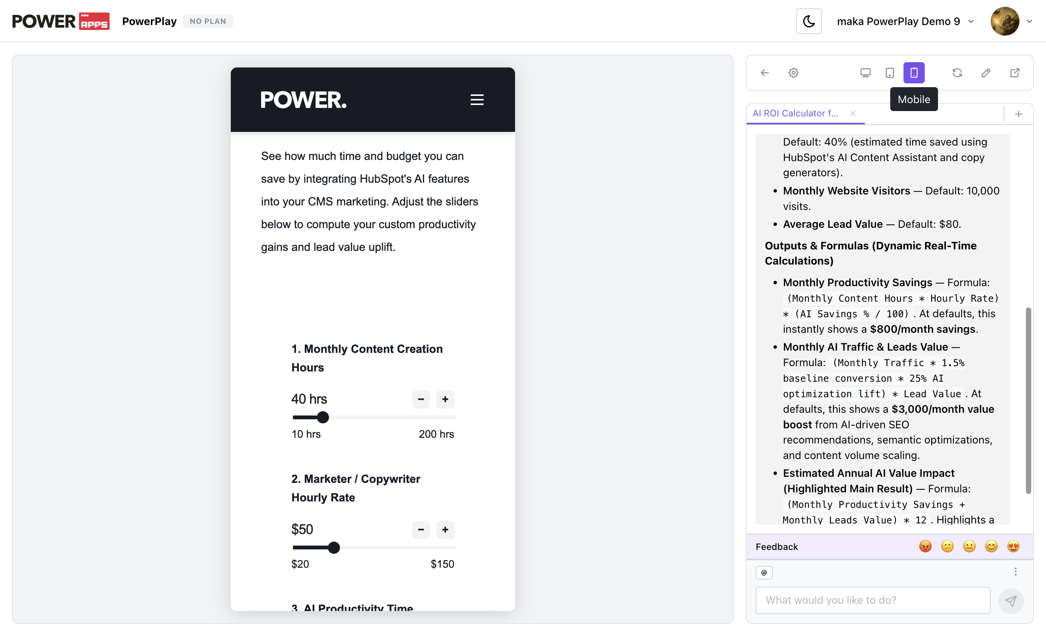This screenshot has width=1046, height=636.
Task: Click the '10 hrs' minimum label
Action: click(x=306, y=434)
